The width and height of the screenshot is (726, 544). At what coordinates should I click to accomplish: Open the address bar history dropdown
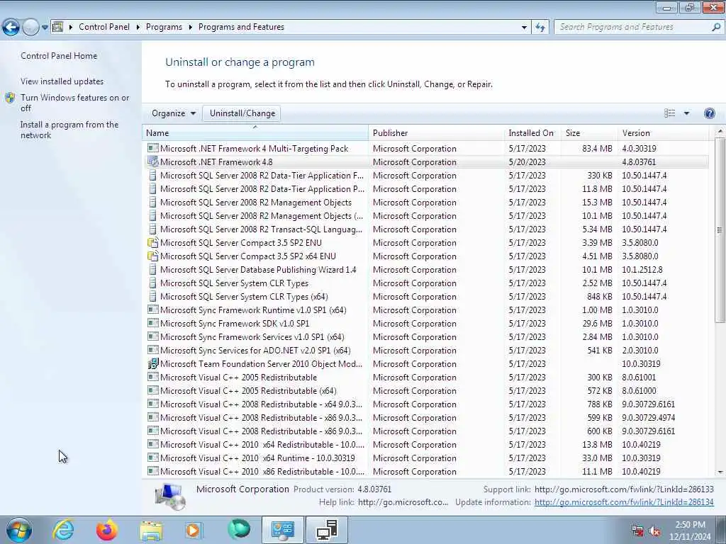point(524,28)
